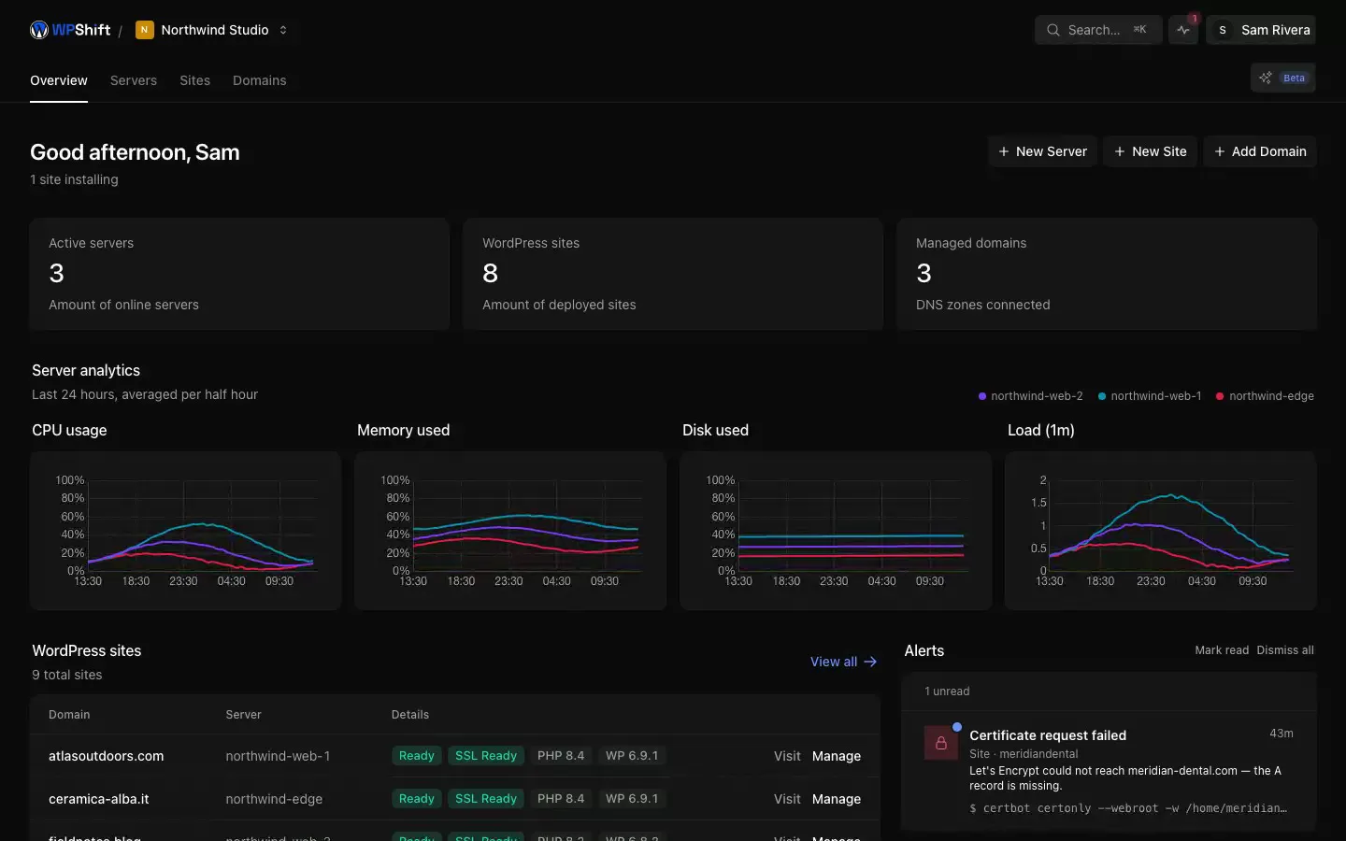Click the Memory used chart
This screenshot has height=841, width=1346.
(x=510, y=531)
